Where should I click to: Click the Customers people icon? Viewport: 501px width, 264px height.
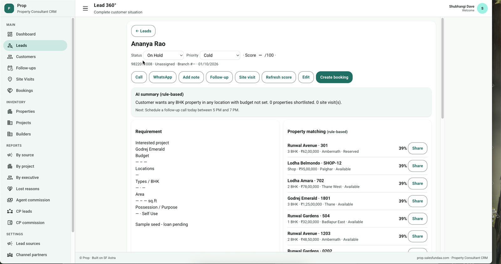tap(10, 57)
